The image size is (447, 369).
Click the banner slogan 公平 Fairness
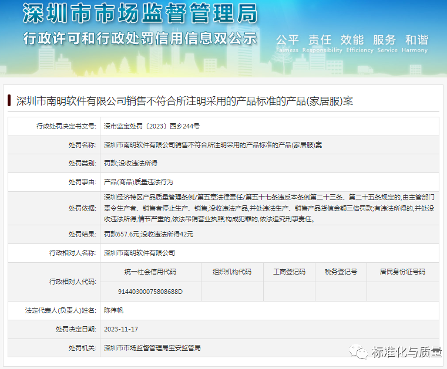click(x=287, y=43)
